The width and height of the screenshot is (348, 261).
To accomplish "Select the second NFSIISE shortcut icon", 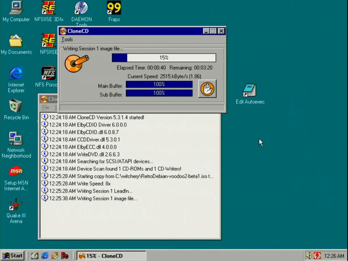I will pos(49,44).
